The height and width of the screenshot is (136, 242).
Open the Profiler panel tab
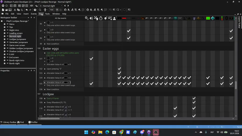pyautogui.click(x=33, y=122)
